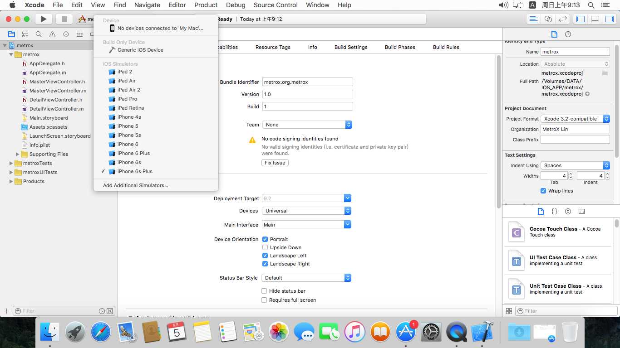The image size is (620, 348).
Task: Select iPad Air 2 simulator
Action: (156, 90)
